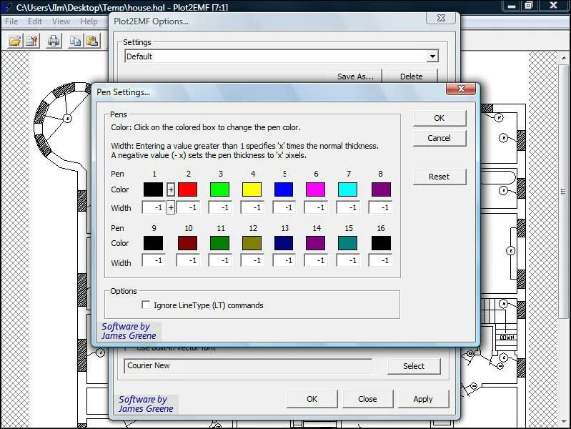Close the Plot2EMF Options window
Image resolution: width=571 pixels, height=429 pixels.
point(441,18)
